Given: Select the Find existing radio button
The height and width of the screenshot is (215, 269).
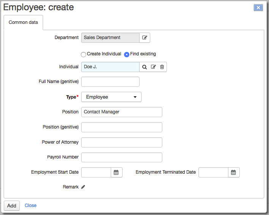Looking at the screenshot, I should point(127,55).
